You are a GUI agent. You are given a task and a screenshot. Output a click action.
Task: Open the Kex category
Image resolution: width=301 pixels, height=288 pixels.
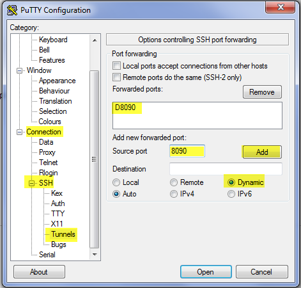(x=57, y=193)
